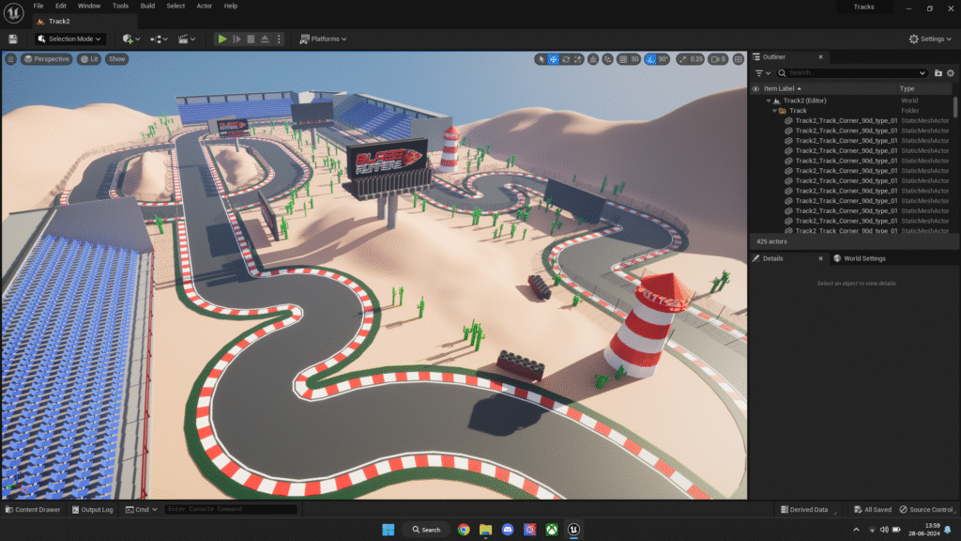Toggle grid snapping in the viewport toolbar

(x=623, y=59)
